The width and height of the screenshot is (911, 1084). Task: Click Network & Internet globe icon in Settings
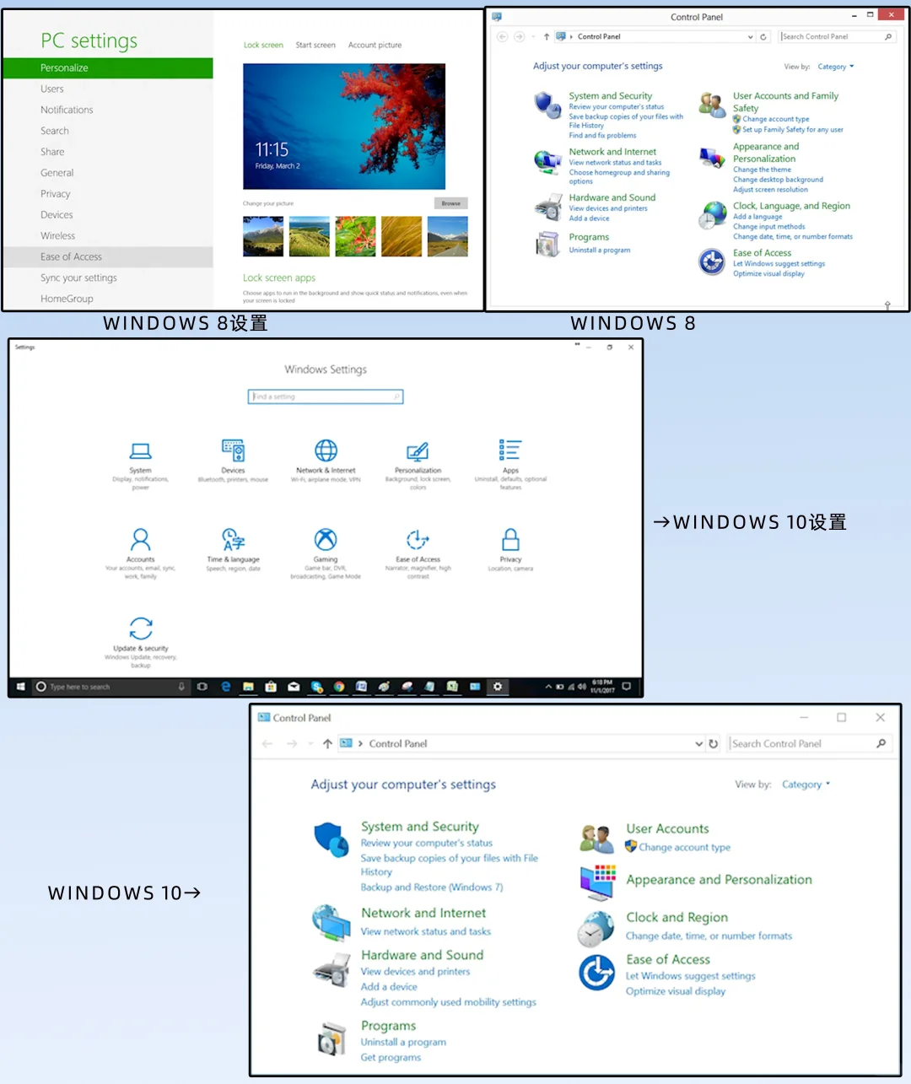[x=326, y=450]
